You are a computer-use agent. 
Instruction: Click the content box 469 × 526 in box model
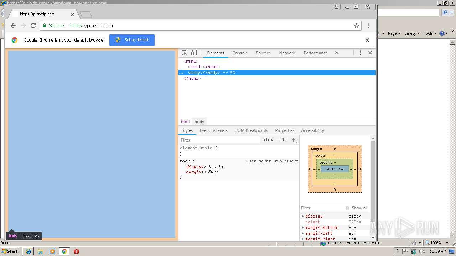[335, 169]
